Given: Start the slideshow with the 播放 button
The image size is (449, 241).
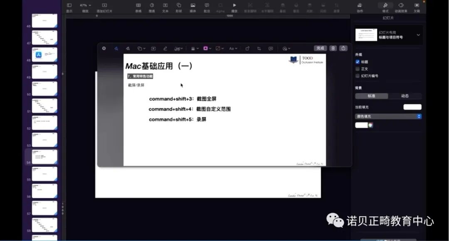Looking at the screenshot, I should pyautogui.click(x=234, y=5).
